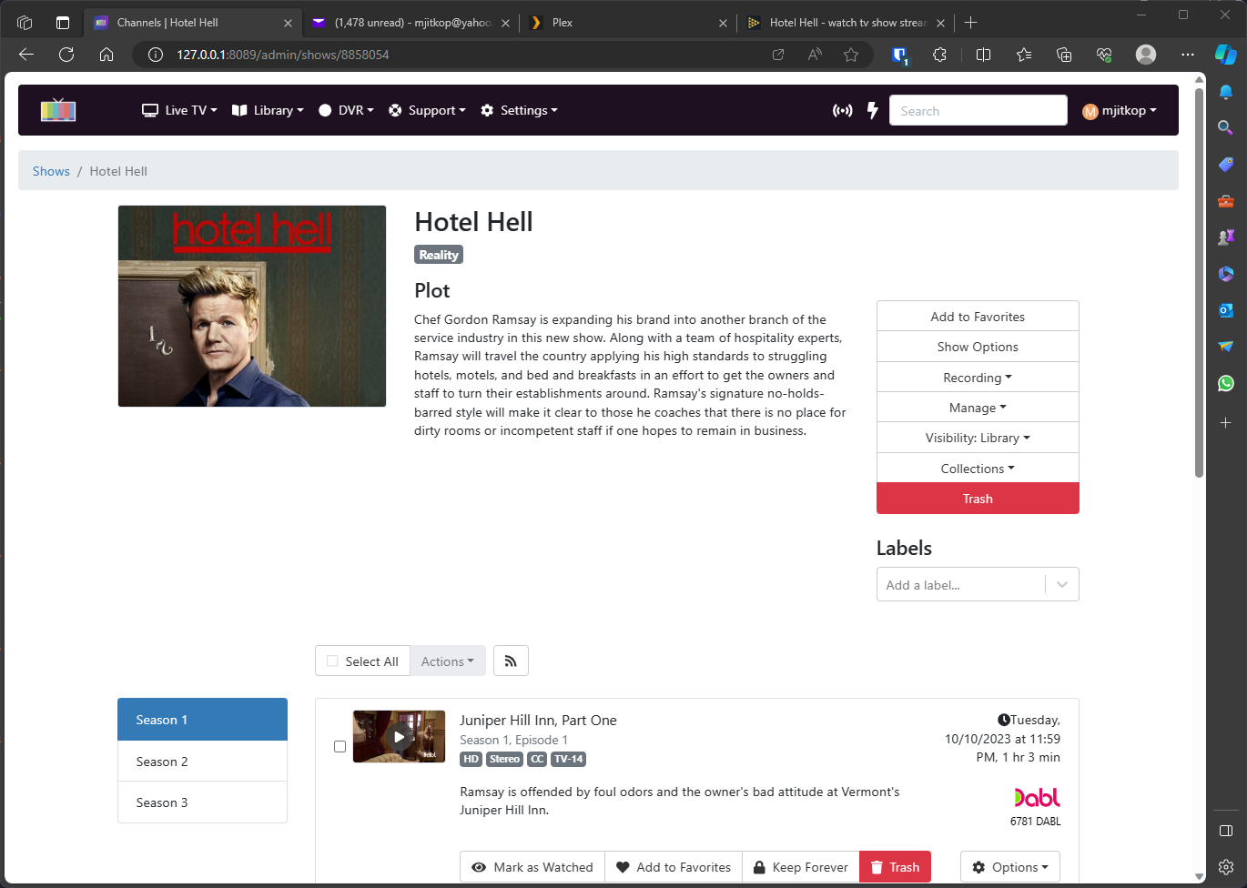This screenshot has height=888, width=1247.
Task: Add page to browser favorites star
Action: (851, 55)
